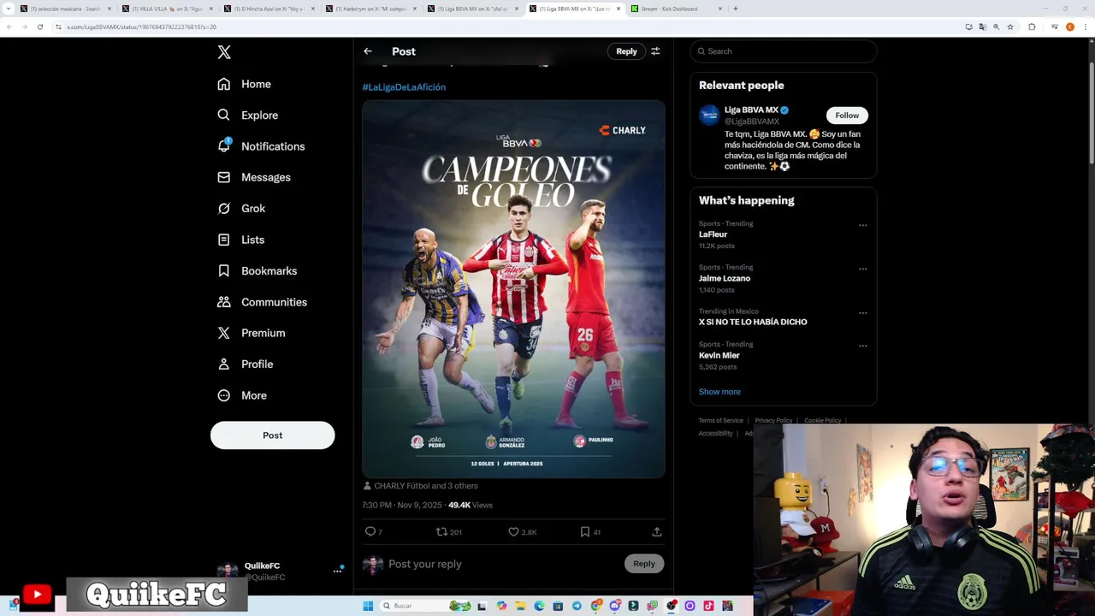Image resolution: width=1095 pixels, height=616 pixels.
Task: Open Communities in the sidebar
Action: coord(262,302)
